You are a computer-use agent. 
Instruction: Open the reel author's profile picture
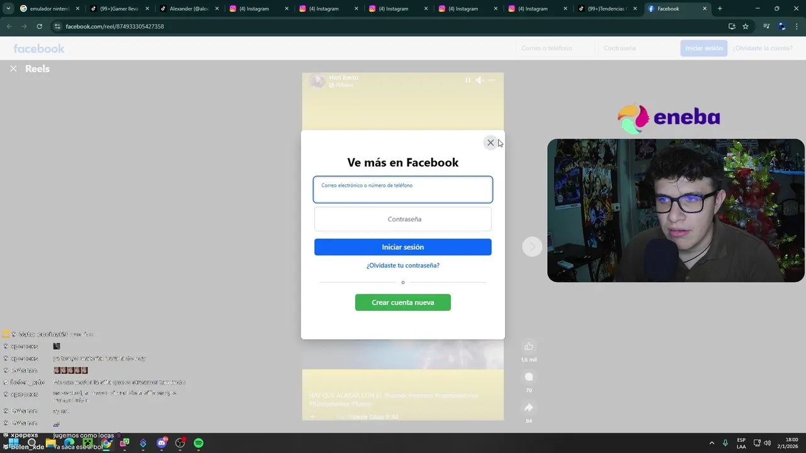(317, 81)
